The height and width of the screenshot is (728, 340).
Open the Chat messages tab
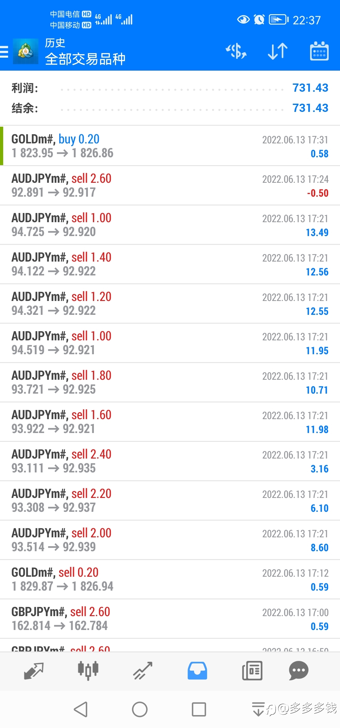298,671
